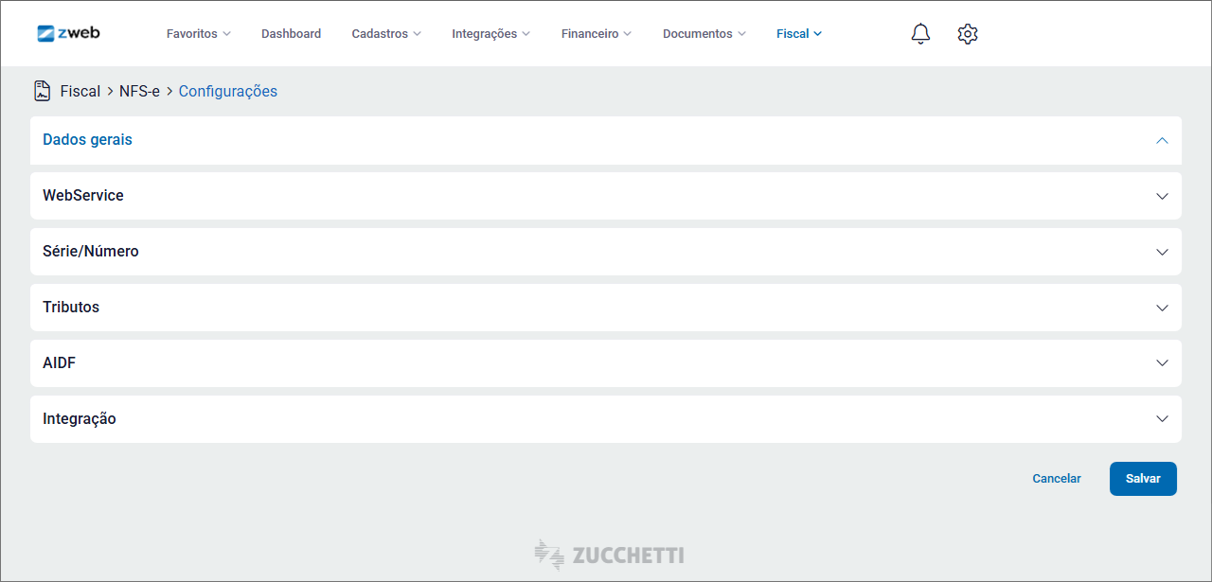Expand the WebService section
This screenshot has width=1212, height=582.
click(1162, 196)
